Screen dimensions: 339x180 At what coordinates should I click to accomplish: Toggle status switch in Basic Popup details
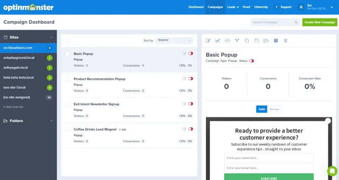point(251,61)
